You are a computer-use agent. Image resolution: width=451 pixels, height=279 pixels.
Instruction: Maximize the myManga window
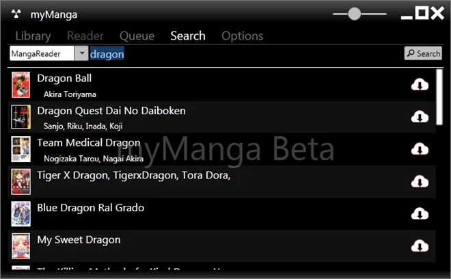pos(422,13)
